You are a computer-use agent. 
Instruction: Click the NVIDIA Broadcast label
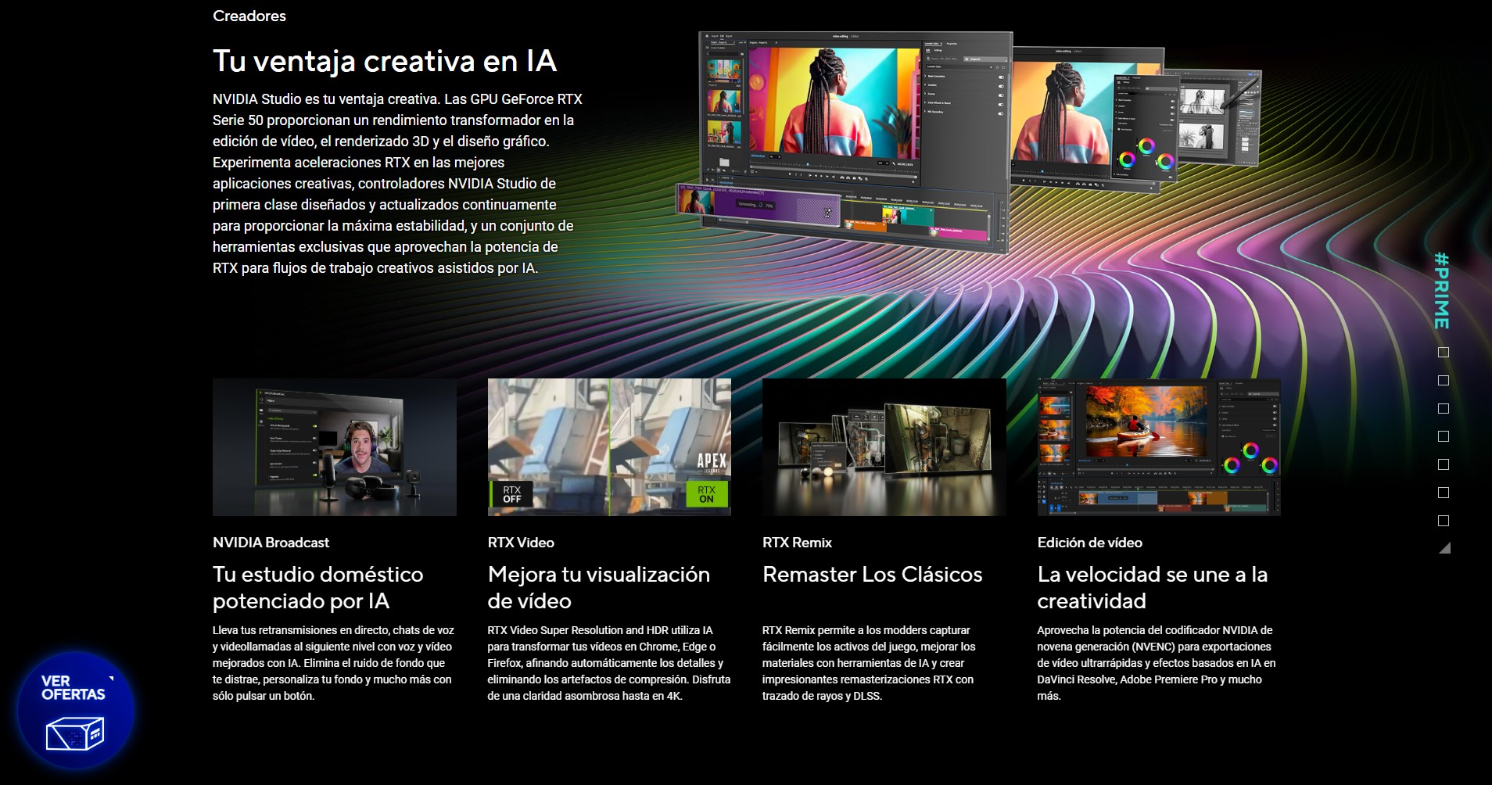coord(271,543)
